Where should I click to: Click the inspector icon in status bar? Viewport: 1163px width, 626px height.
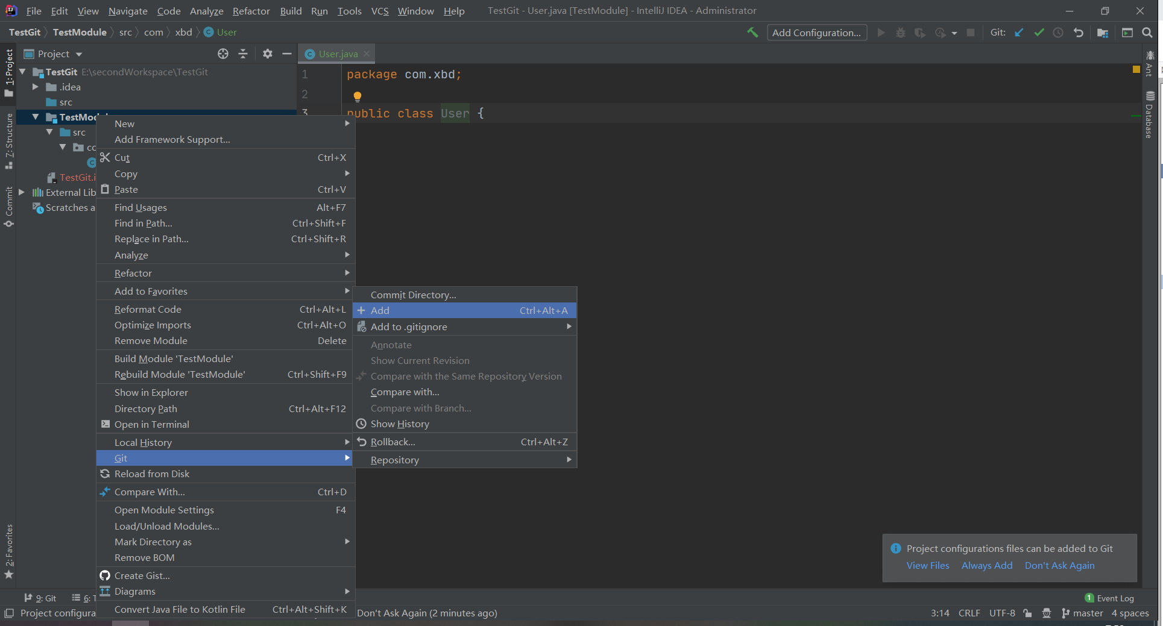pos(1047,613)
